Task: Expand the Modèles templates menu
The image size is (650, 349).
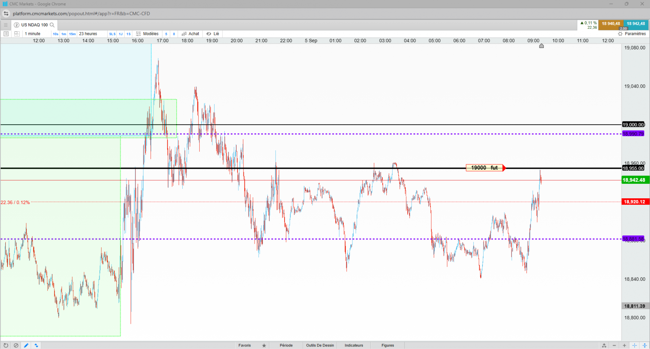Action: click(x=147, y=34)
